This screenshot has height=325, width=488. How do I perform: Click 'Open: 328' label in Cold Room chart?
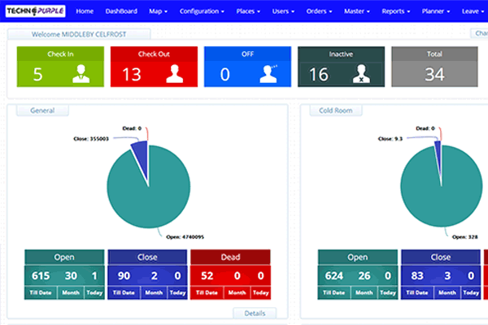(x=464, y=237)
